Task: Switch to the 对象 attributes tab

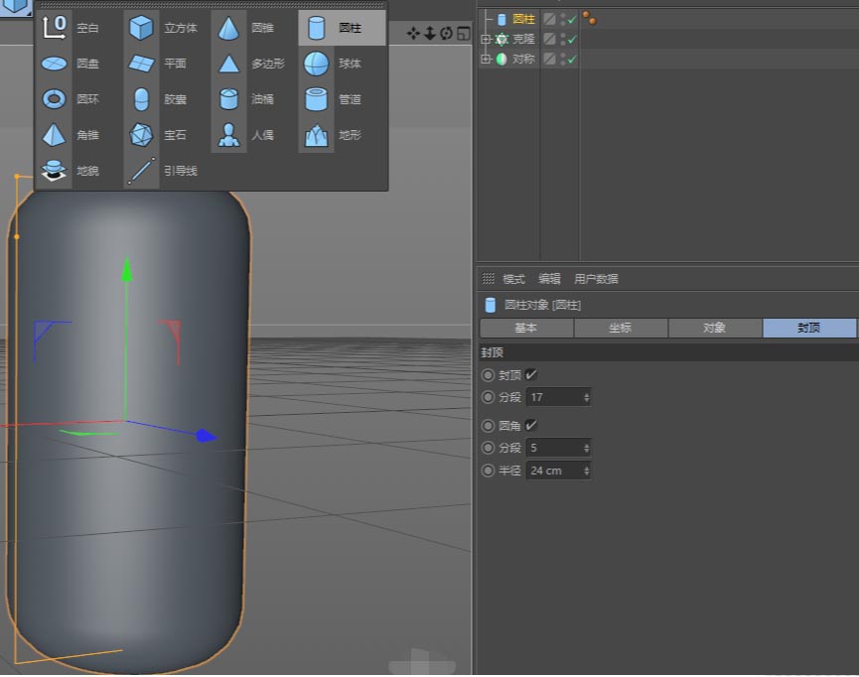Action: [715, 328]
